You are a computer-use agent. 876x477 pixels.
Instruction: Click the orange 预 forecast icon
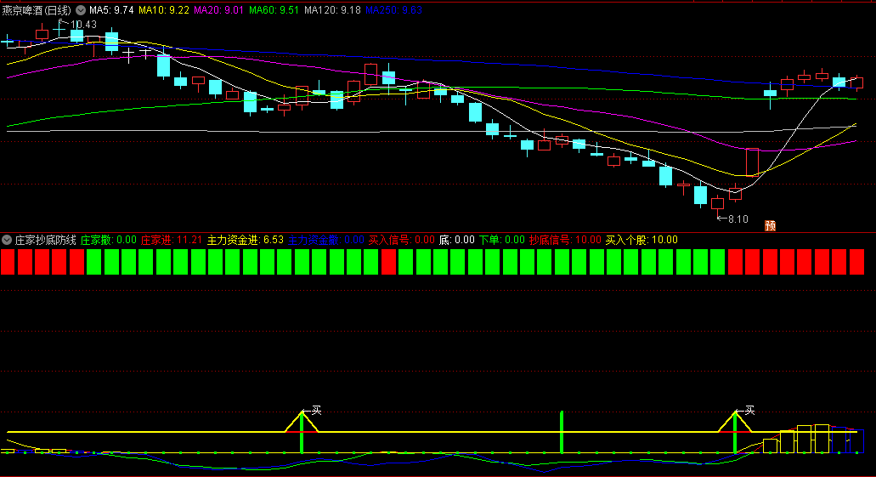pos(771,225)
